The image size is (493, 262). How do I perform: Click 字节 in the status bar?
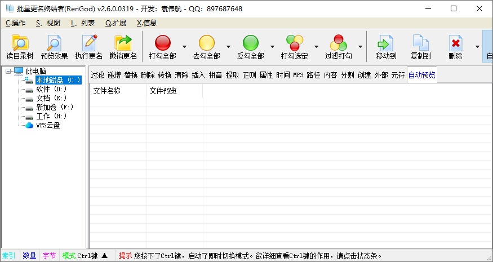coord(49,256)
